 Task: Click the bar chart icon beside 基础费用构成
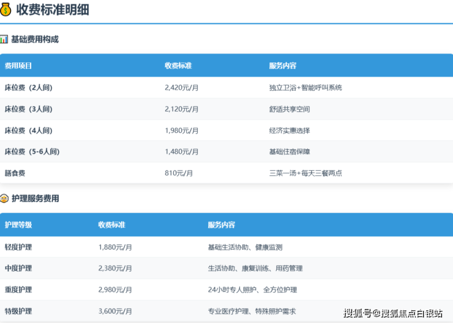(x=4, y=39)
